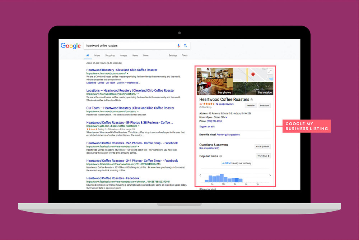Click the address 46 Ravenna St text

(x=230, y=113)
